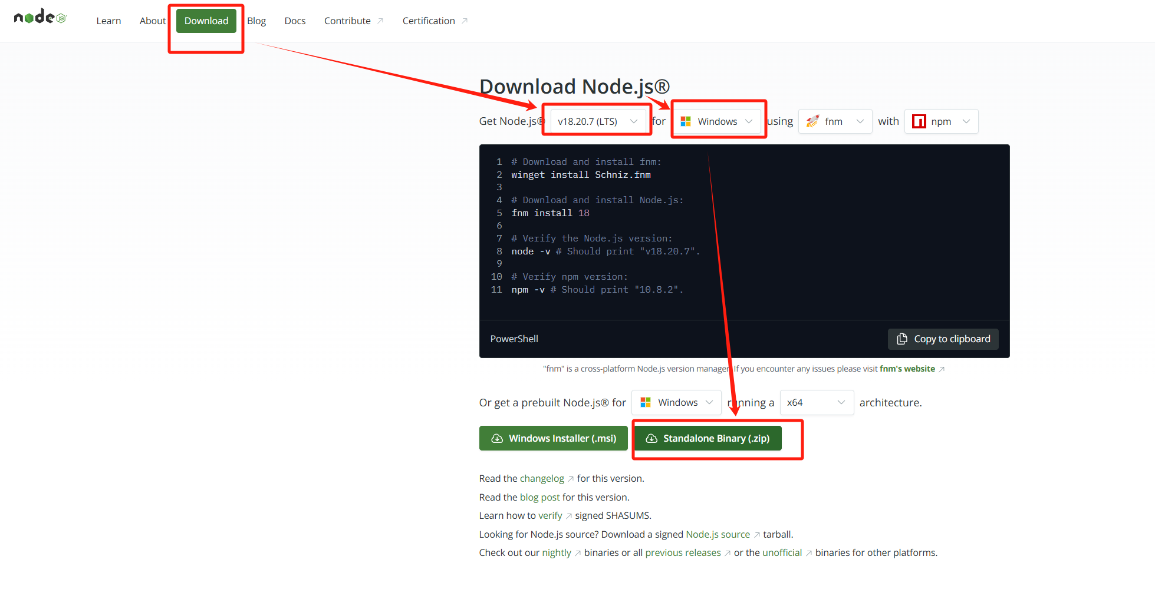Viewport: 1155px width, 606px height.
Task: Click the nightly binaries link
Action: [x=558, y=552]
